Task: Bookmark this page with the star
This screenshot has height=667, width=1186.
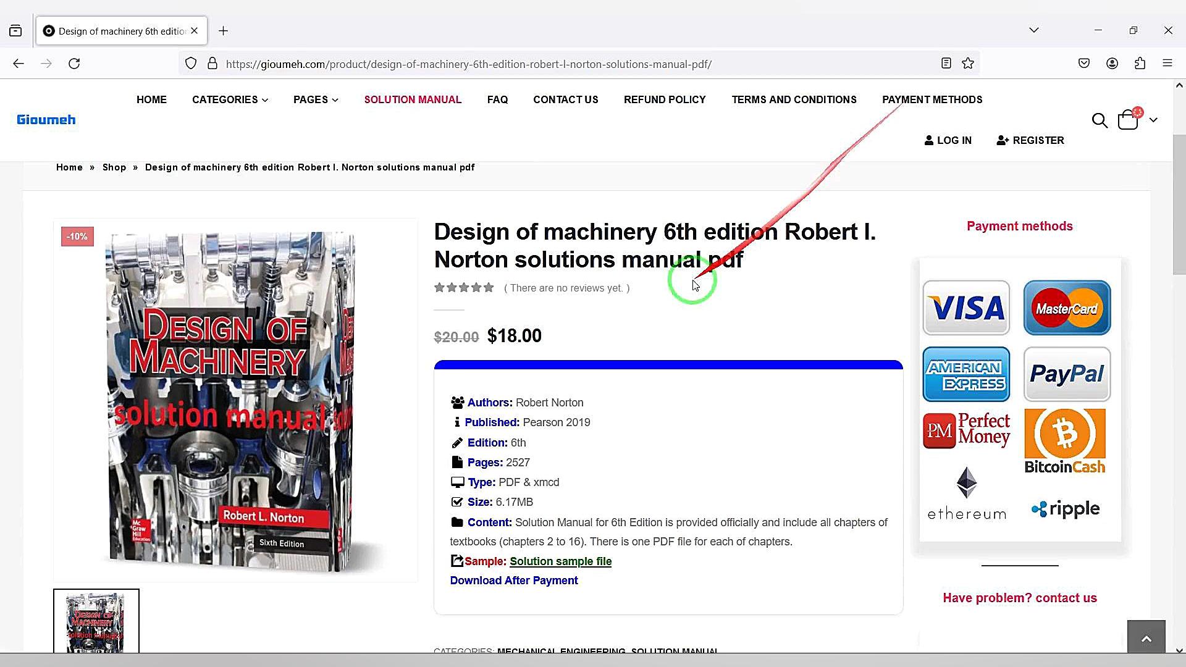Action: (968, 63)
